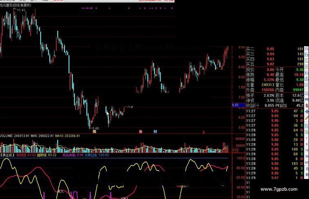Open the money-bag icon in right toolbar
309x199 pixels.
click(x=307, y=105)
